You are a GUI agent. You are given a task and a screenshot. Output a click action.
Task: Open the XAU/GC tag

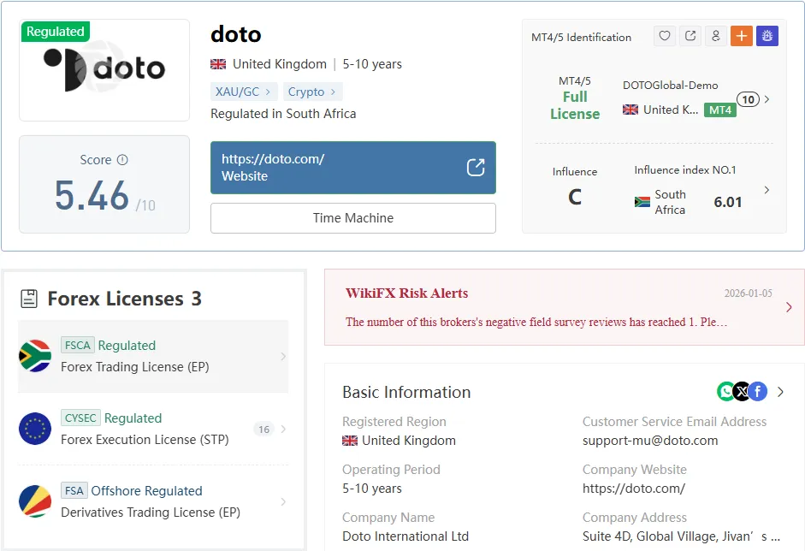pos(243,92)
